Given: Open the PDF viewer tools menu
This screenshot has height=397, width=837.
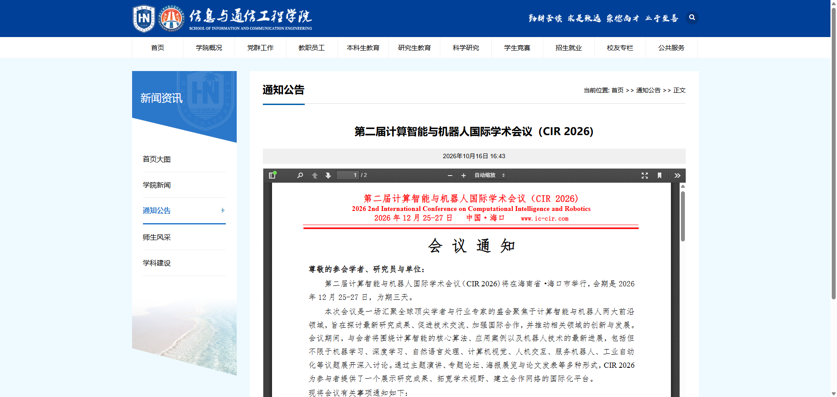Looking at the screenshot, I should (x=677, y=175).
